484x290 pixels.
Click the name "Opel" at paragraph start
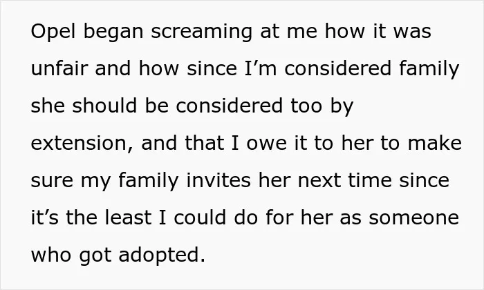[53, 32]
